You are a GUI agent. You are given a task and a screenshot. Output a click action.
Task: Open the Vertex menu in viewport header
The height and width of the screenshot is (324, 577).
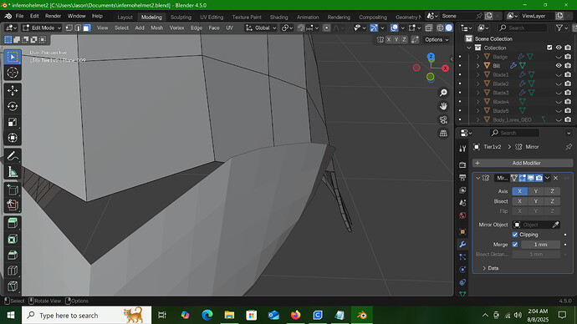(x=176, y=28)
